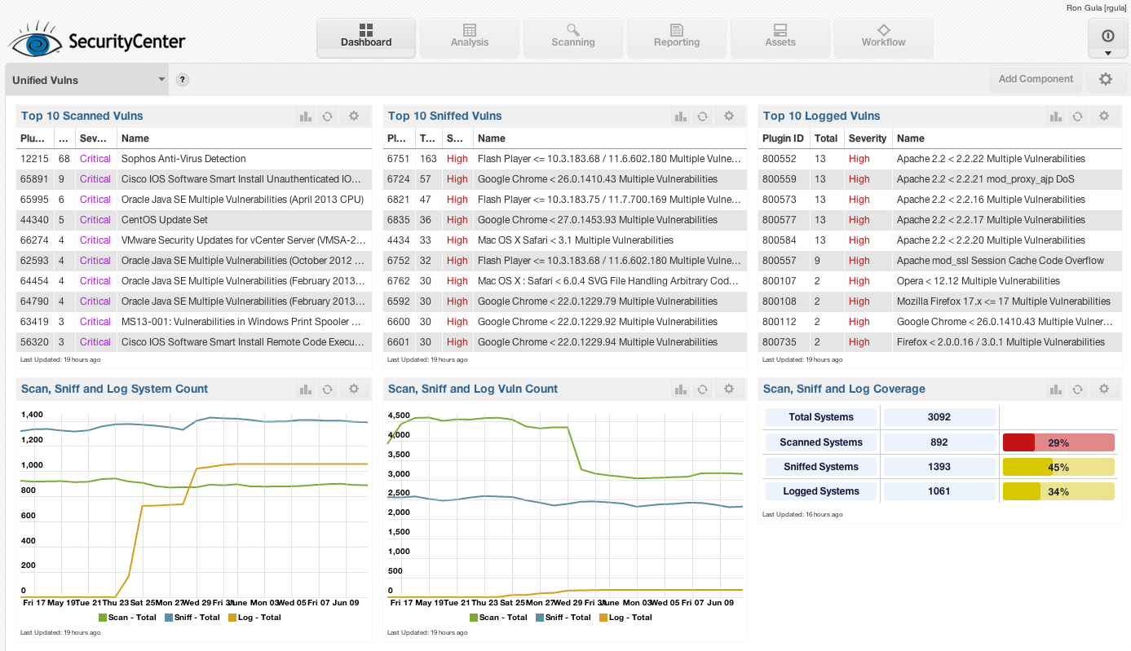Toggle Log - Total legend in System Count chart
1131x651 pixels.
click(x=254, y=618)
